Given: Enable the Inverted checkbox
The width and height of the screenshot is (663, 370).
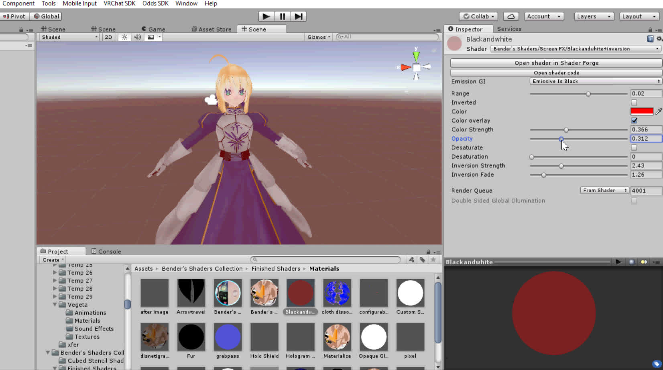Looking at the screenshot, I should tap(634, 103).
